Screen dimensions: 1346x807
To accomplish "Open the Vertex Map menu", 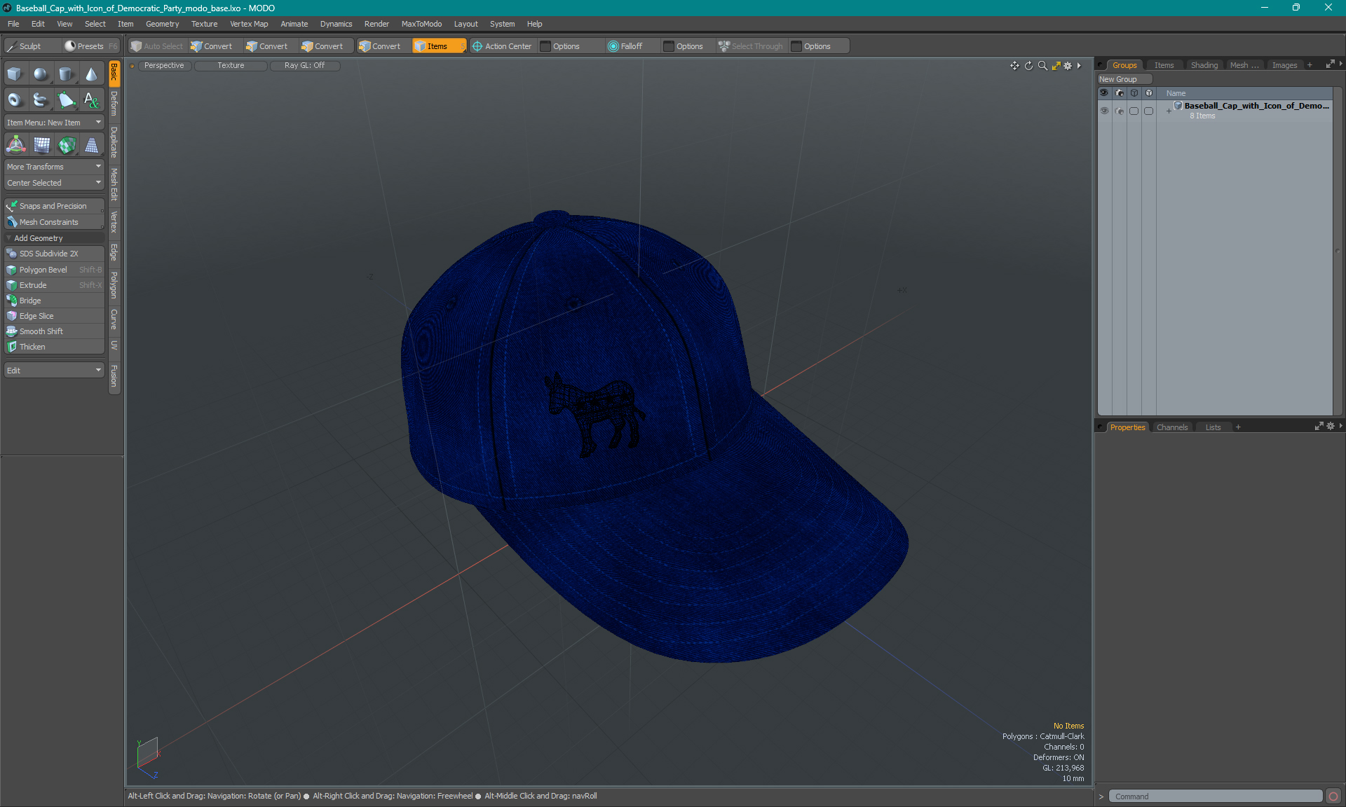I will 249,24.
